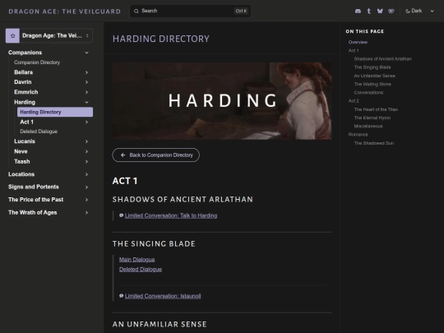Screen dimensions: 444x333
Task: Collapse the Harding chevron
Action: click(x=86, y=102)
